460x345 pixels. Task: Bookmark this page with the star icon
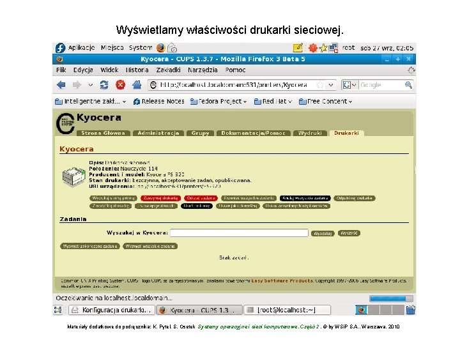pyautogui.click(x=320, y=85)
